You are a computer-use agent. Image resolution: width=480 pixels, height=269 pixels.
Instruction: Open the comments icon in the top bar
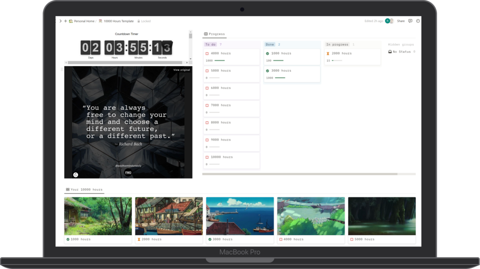coord(410,21)
